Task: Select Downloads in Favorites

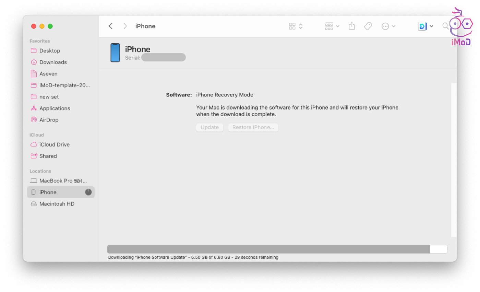Action: point(53,62)
